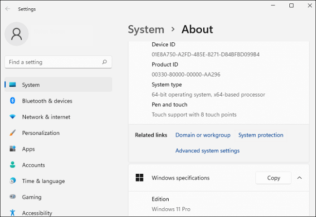Select System in the sidebar
This screenshot has width=316, height=217.
pos(31,85)
